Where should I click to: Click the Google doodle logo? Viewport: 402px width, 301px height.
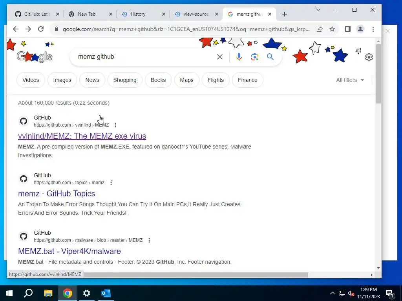35,56
